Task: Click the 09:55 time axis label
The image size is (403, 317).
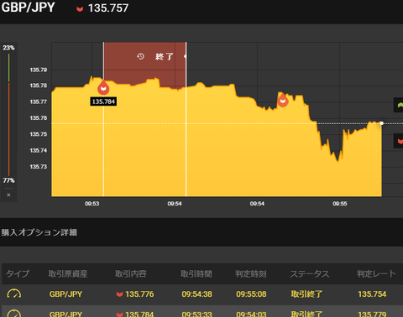Action: 340,204
